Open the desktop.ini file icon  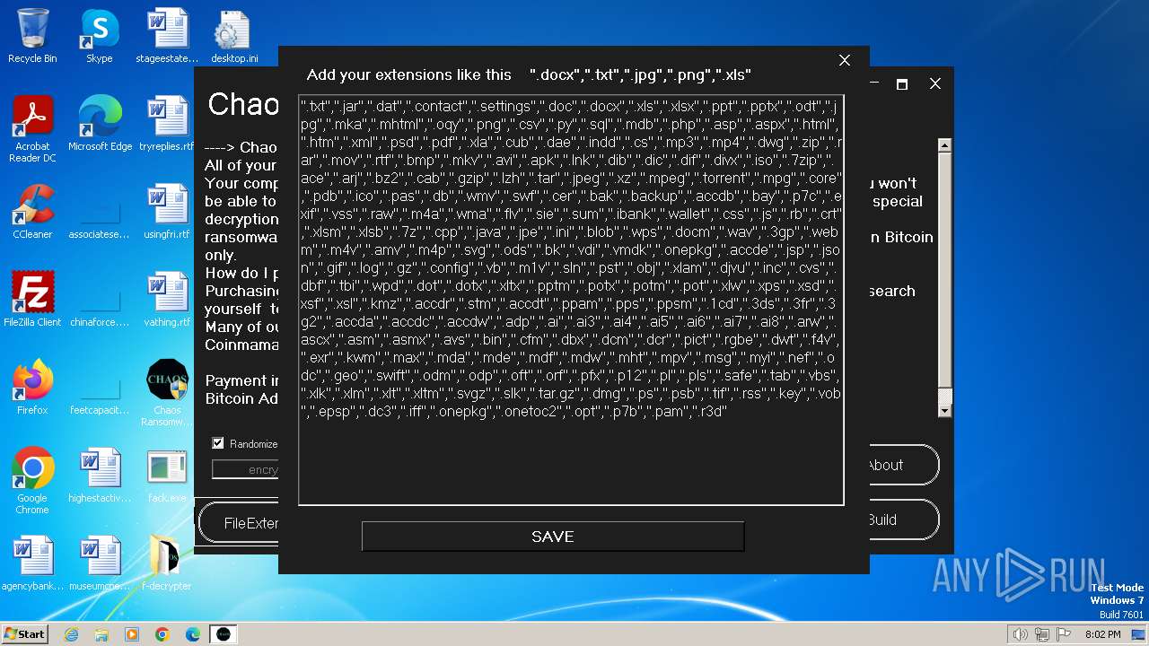(x=234, y=36)
